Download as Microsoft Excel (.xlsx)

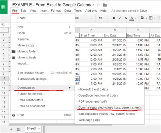point(110,89)
